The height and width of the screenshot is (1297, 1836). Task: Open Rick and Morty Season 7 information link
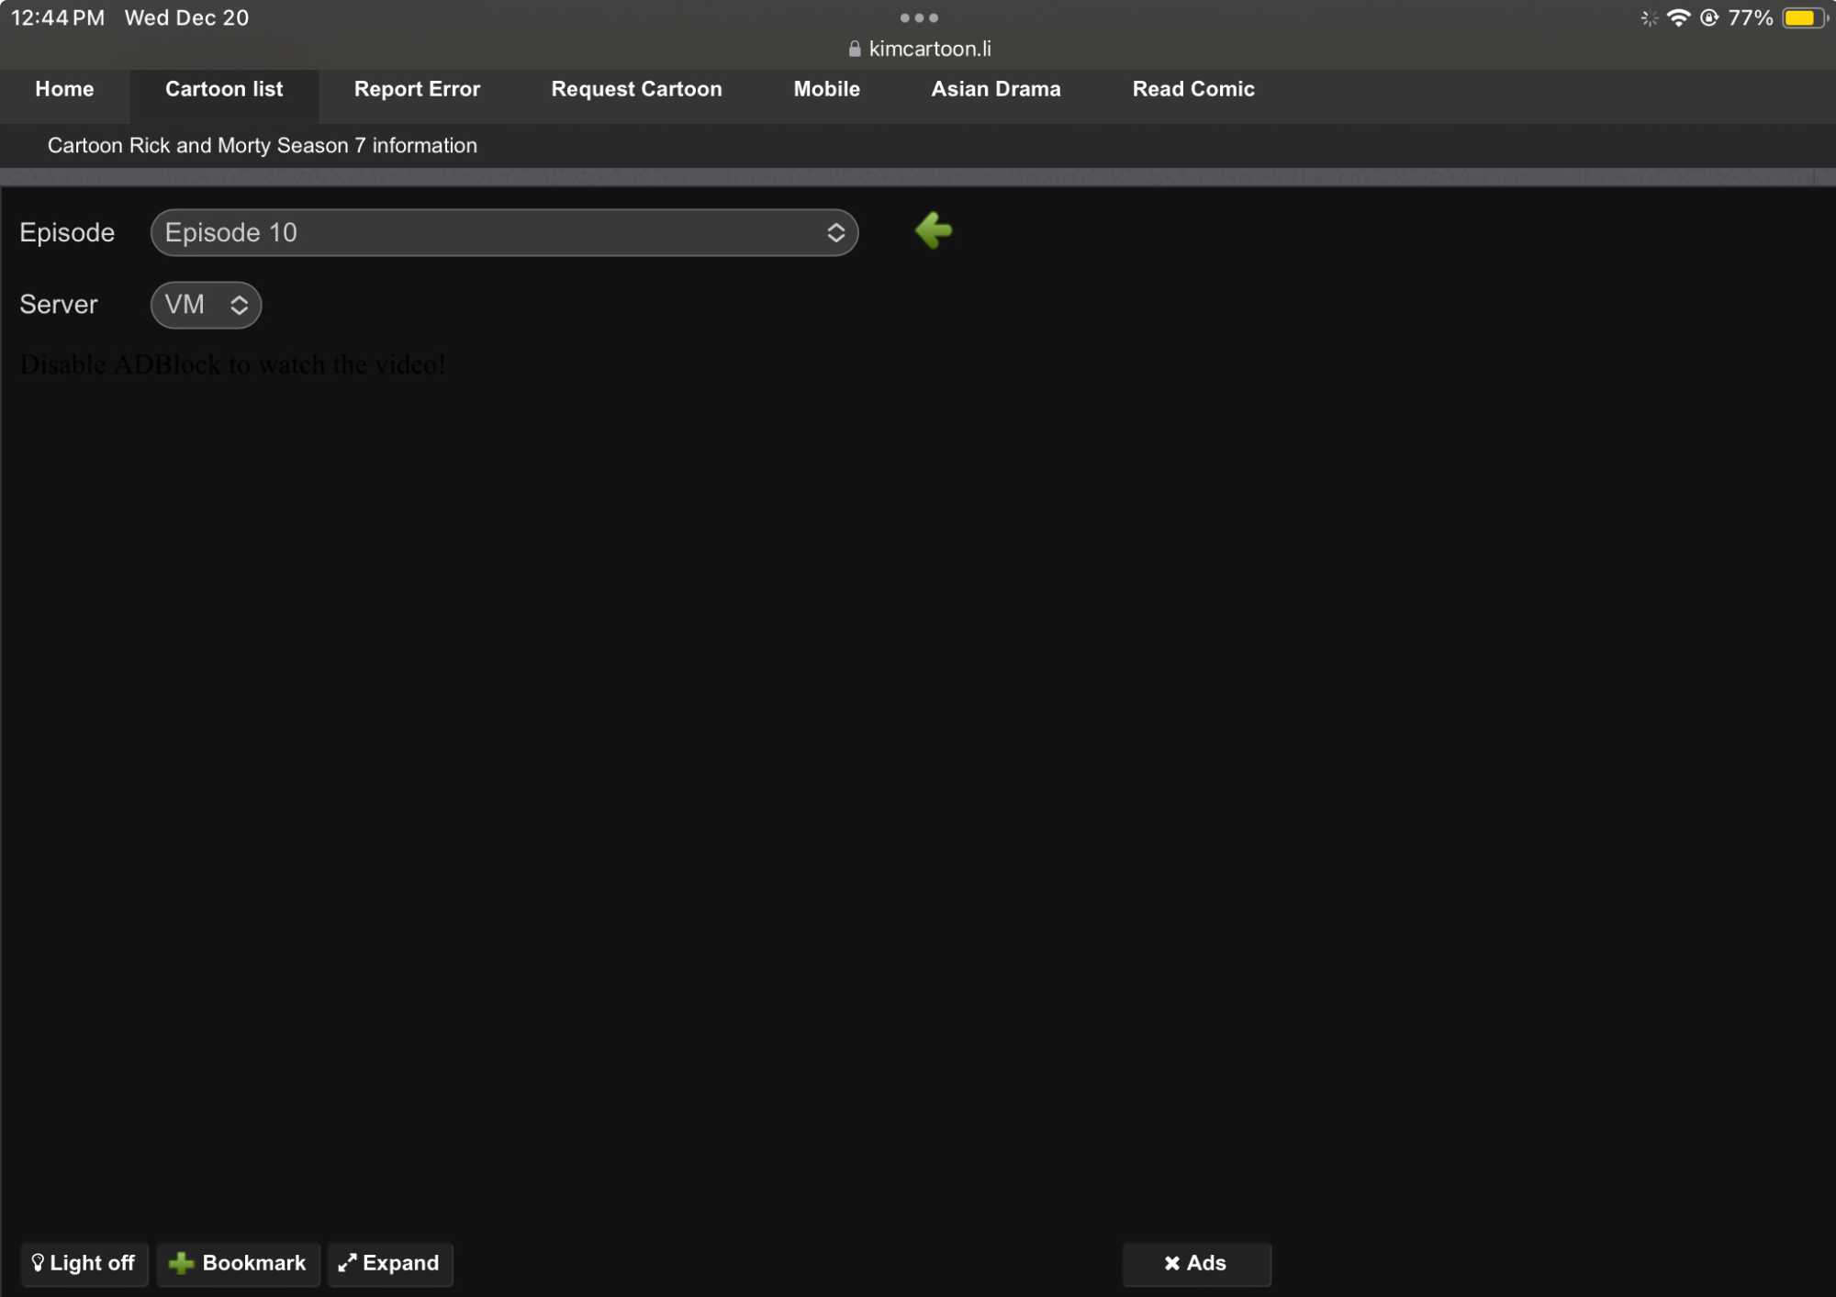(262, 145)
